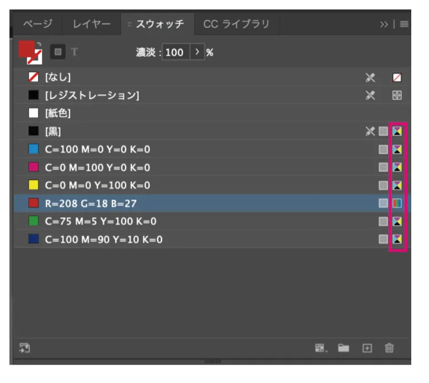Toggle formatting affects text T button

(x=74, y=52)
